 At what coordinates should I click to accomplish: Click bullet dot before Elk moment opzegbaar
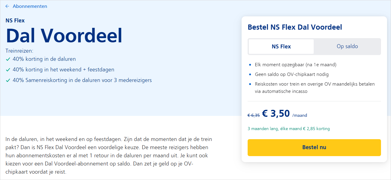(x=250, y=65)
